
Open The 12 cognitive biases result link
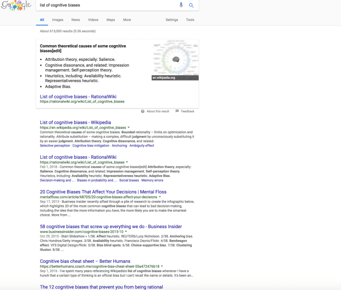click(x=101, y=287)
